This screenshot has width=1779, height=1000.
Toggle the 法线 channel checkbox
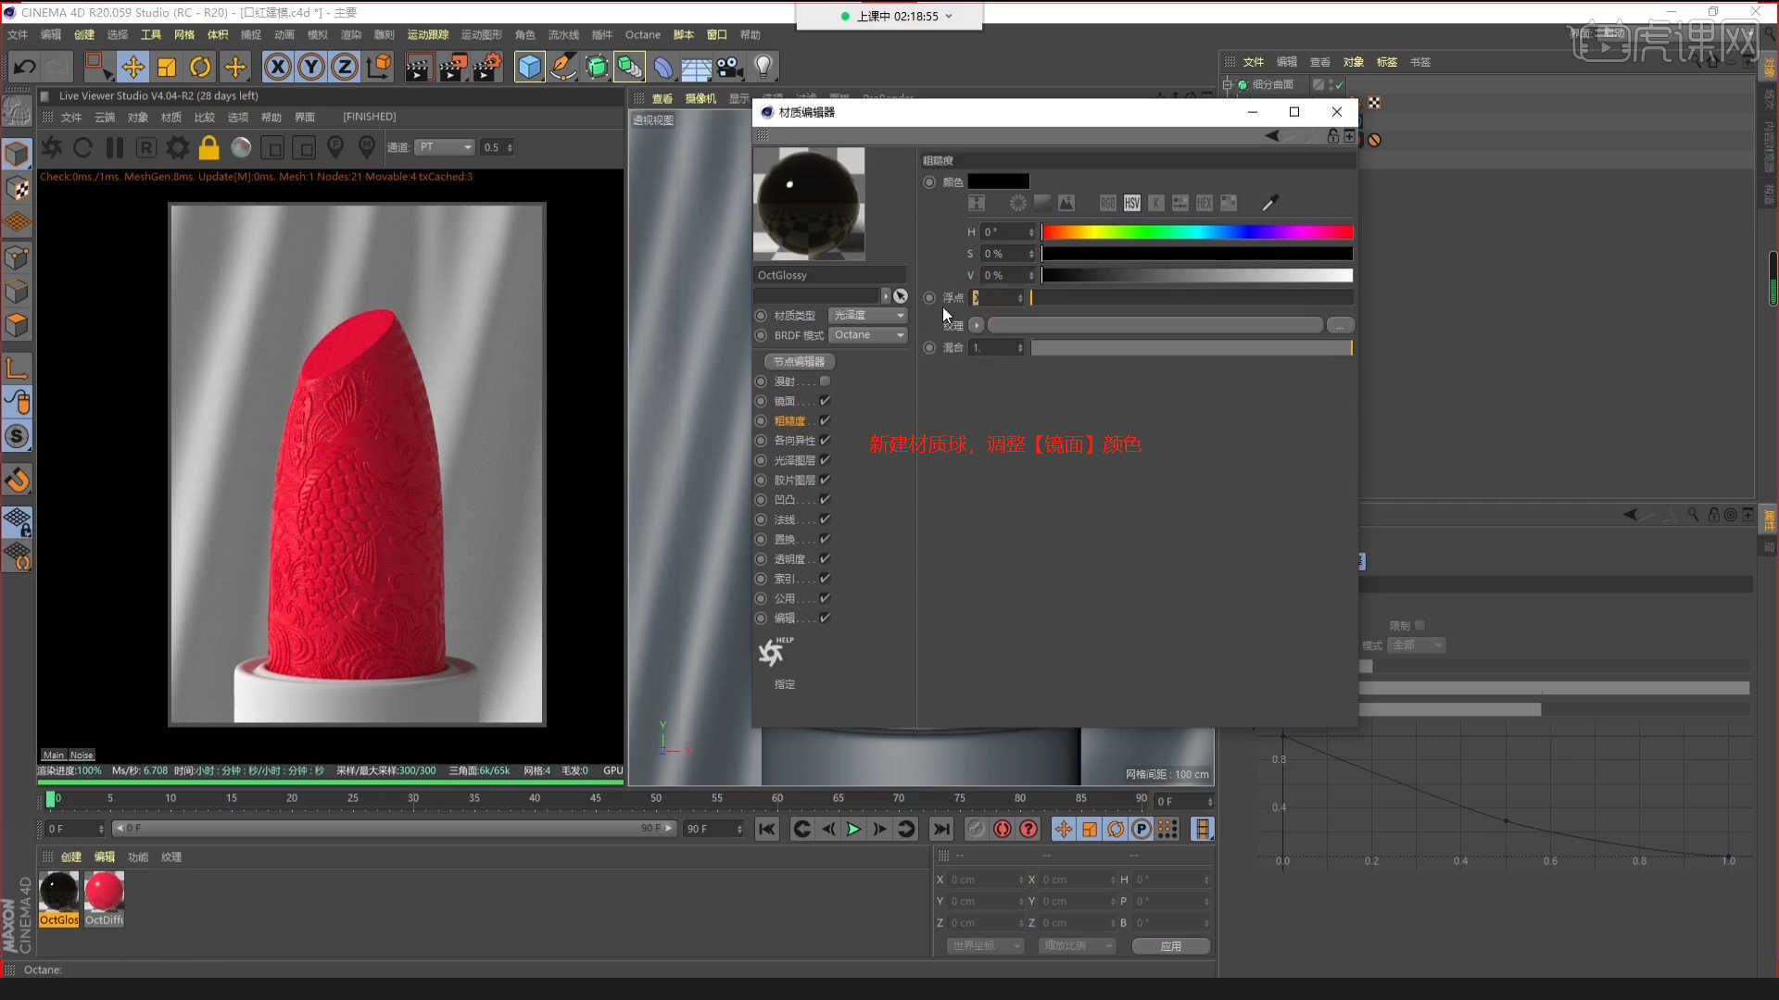click(825, 519)
